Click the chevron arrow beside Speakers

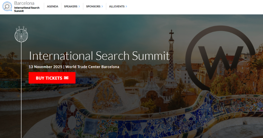[x=79, y=7]
